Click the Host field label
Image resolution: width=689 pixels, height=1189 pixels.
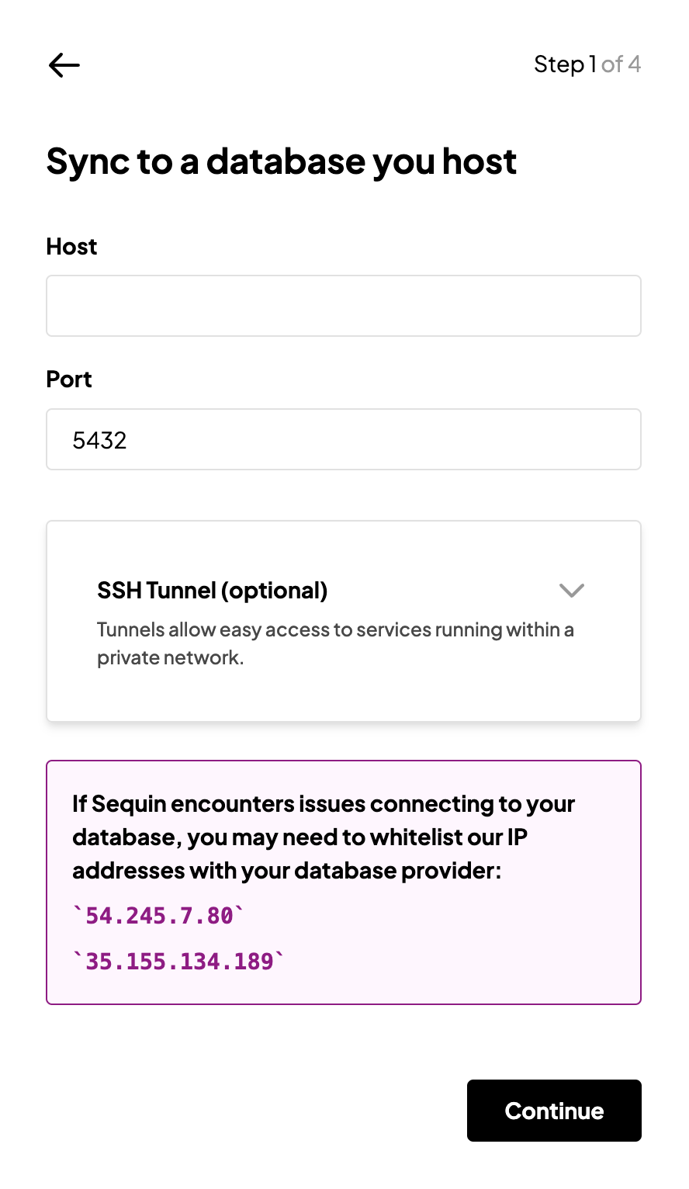(x=71, y=246)
